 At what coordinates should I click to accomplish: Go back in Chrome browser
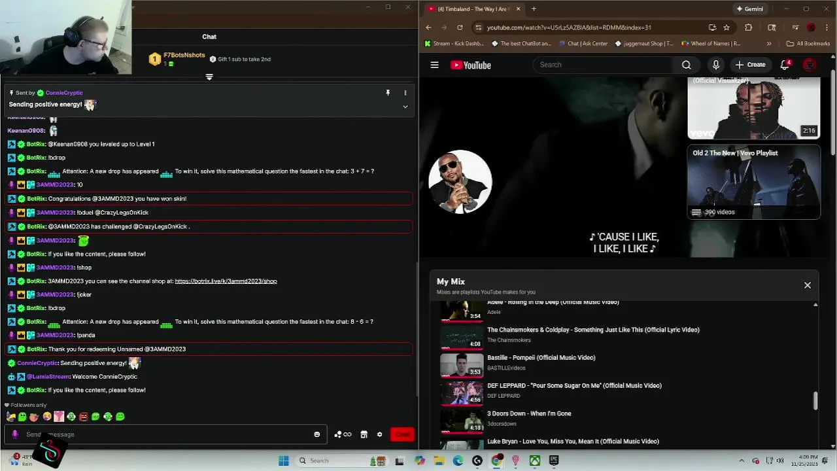[x=428, y=27]
